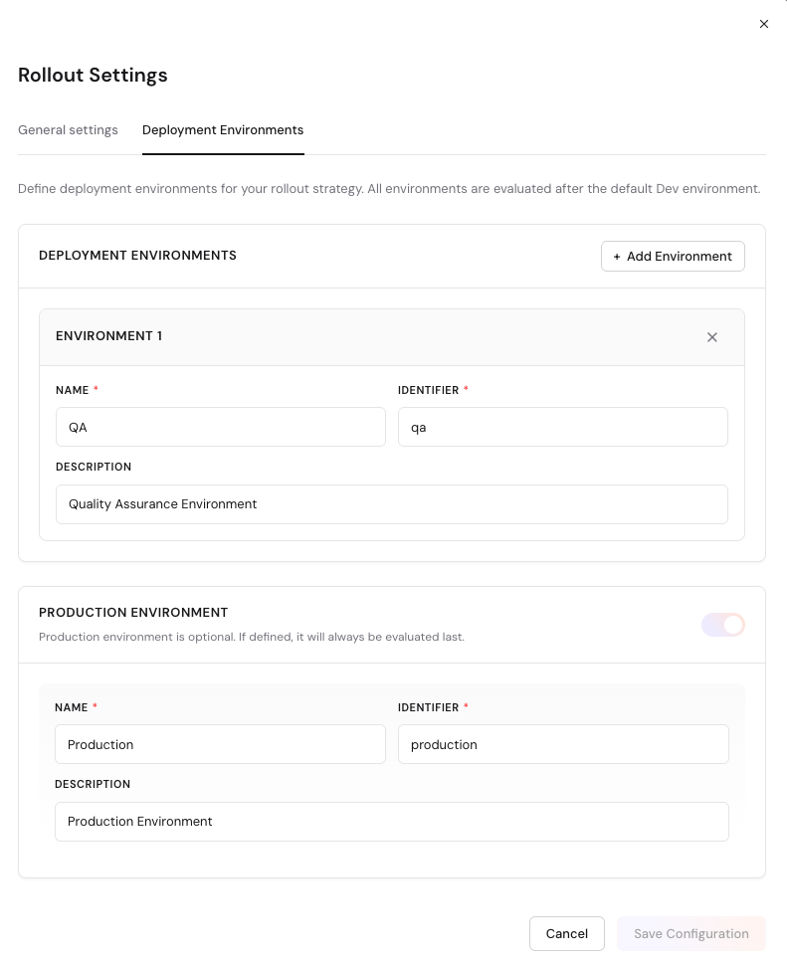Viewport: 787px width, 962px height.
Task: Click the Add Environment button
Action: click(673, 257)
